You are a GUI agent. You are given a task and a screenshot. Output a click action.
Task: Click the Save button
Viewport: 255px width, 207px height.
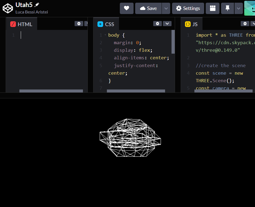[148, 8]
